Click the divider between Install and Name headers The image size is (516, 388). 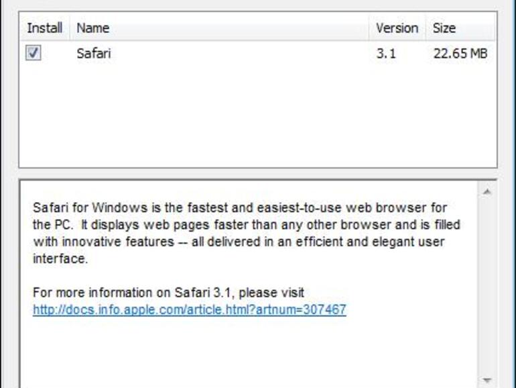(x=69, y=28)
